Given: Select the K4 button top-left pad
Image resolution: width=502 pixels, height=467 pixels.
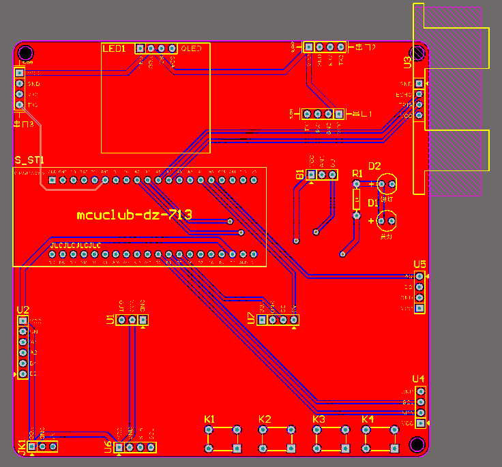Looking at the screenshot, I should pos(366,430).
